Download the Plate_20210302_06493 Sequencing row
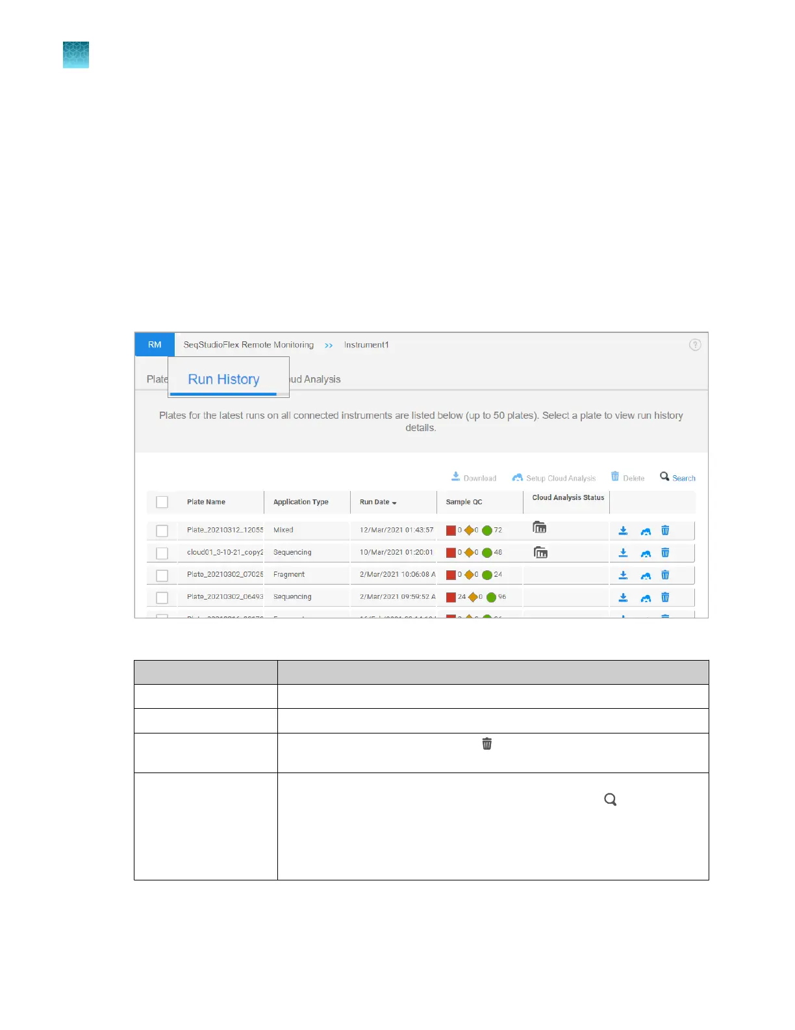This screenshot has width=795, height=1030. (x=623, y=598)
